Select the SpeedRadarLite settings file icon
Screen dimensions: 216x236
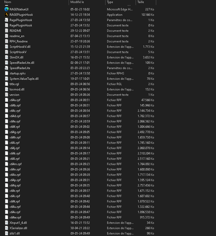click(7, 68)
